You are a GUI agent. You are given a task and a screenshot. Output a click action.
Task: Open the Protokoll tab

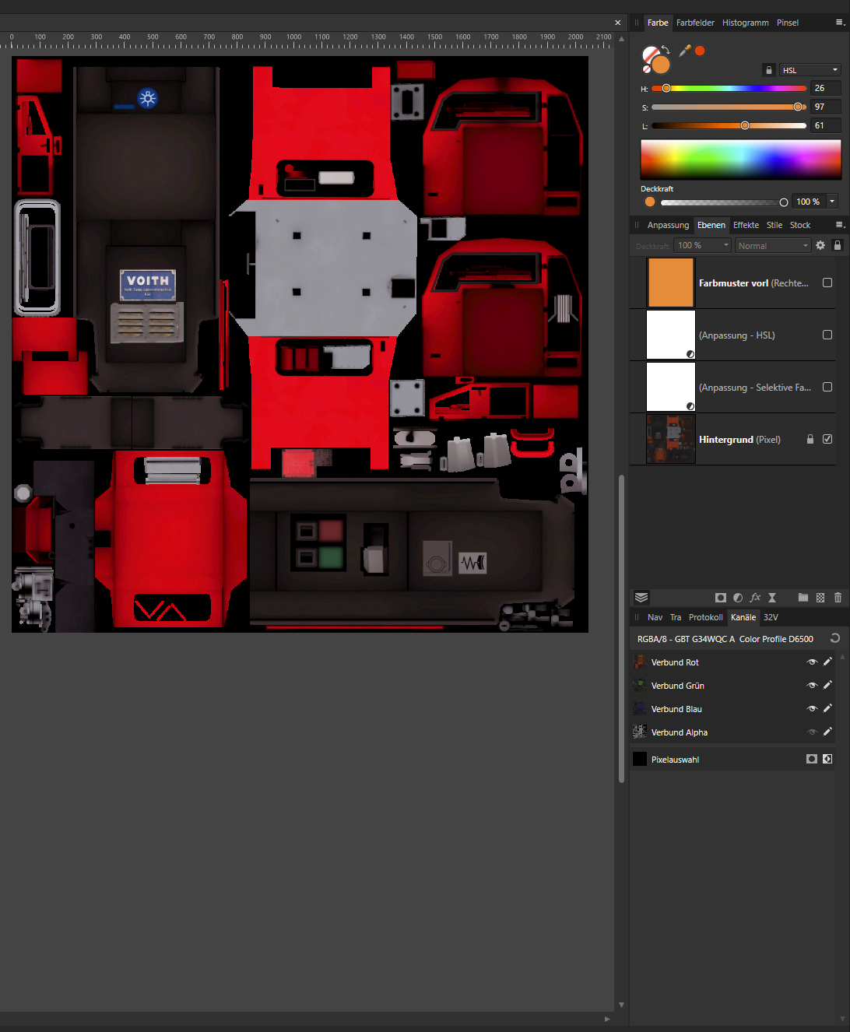[x=705, y=617]
